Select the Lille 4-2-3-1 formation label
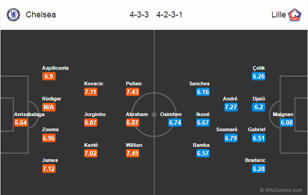 coord(169,15)
